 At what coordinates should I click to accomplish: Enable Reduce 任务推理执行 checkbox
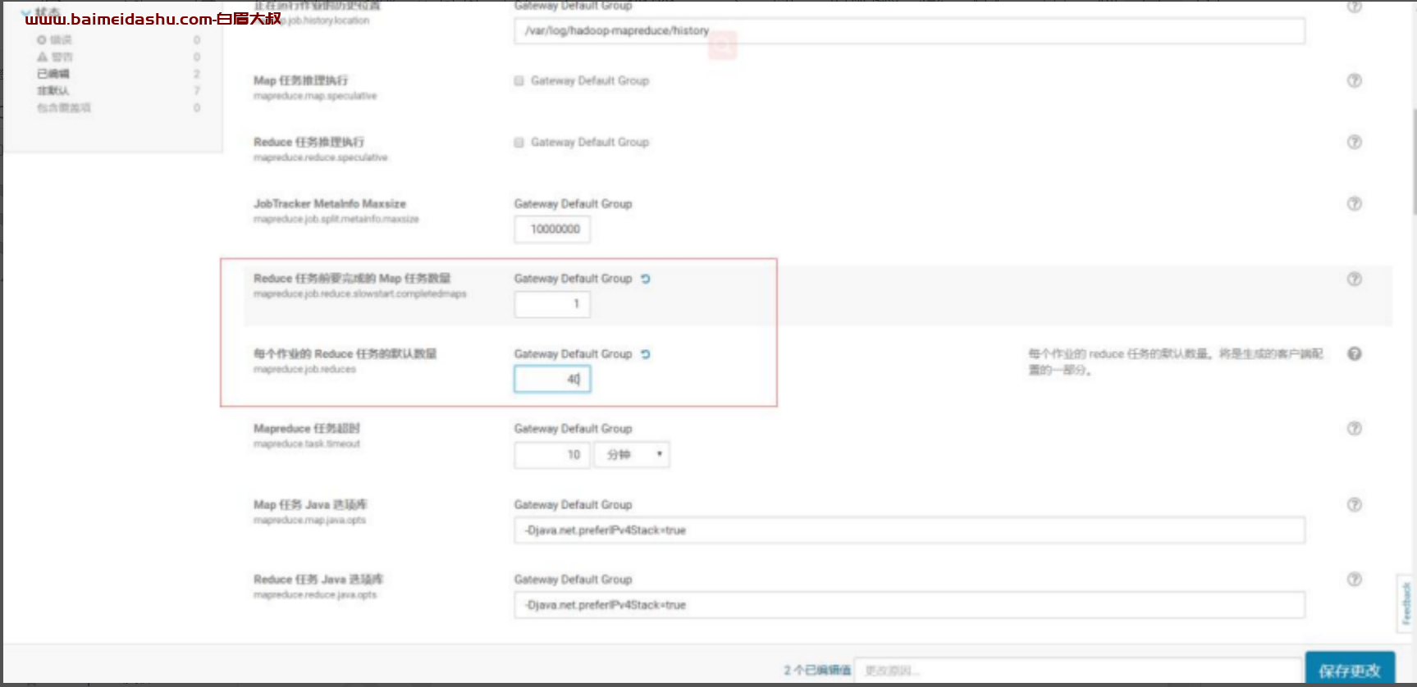click(519, 142)
